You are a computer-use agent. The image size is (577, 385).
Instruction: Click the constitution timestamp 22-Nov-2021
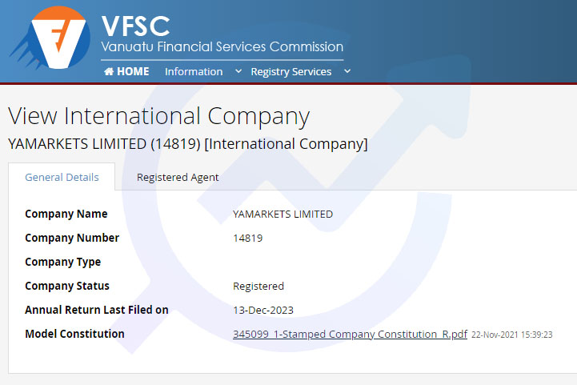512,335
